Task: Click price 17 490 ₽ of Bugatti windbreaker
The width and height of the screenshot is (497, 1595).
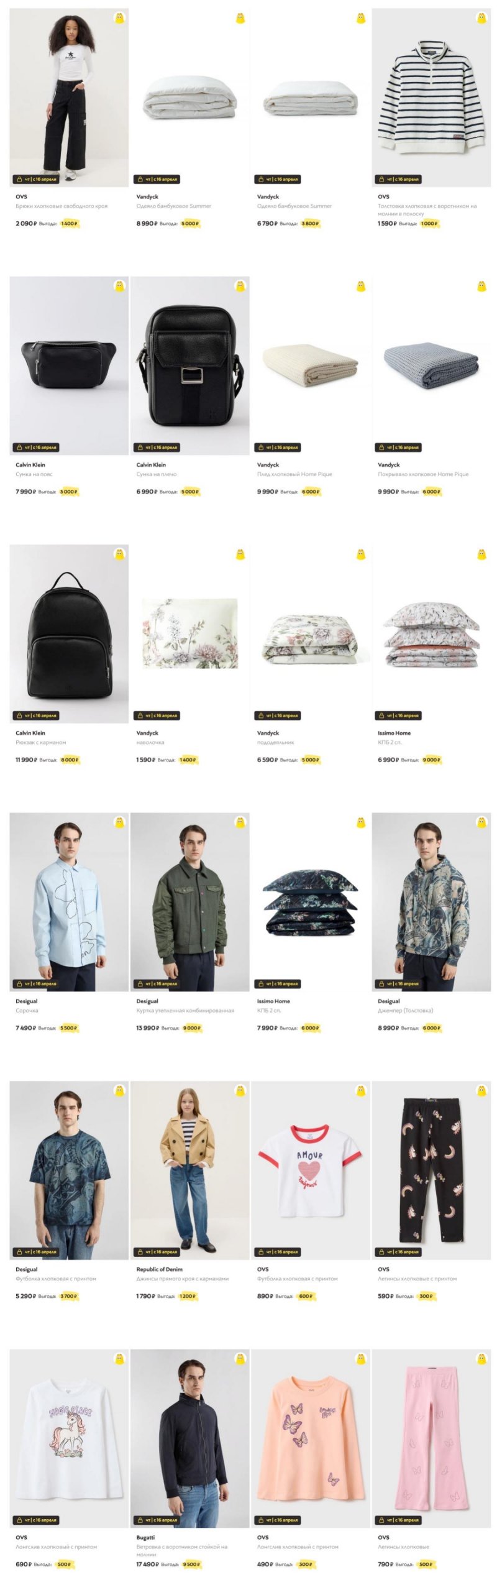Action: coord(147,1564)
